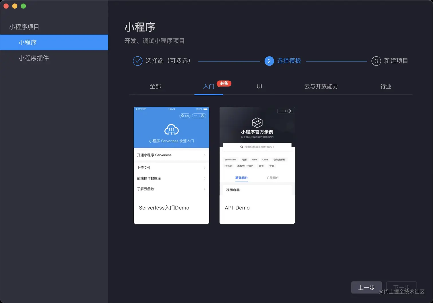This screenshot has width=433, height=303.
Task: Expand chevron of 了解云函数 row
Action: [204, 189]
